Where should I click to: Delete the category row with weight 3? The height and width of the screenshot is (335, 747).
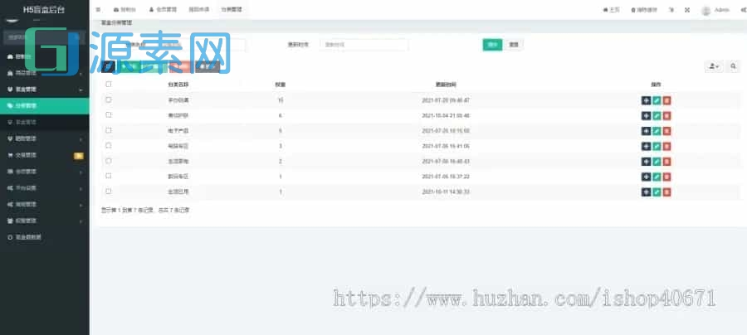coord(667,146)
